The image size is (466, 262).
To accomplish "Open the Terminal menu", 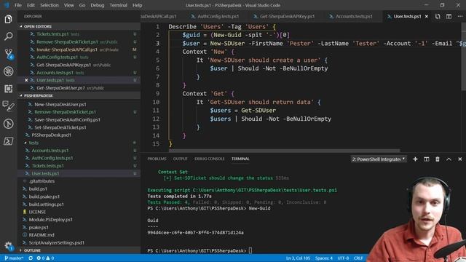I will [x=118, y=5].
